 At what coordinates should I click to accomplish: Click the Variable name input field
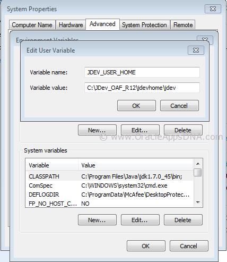tap(142, 72)
